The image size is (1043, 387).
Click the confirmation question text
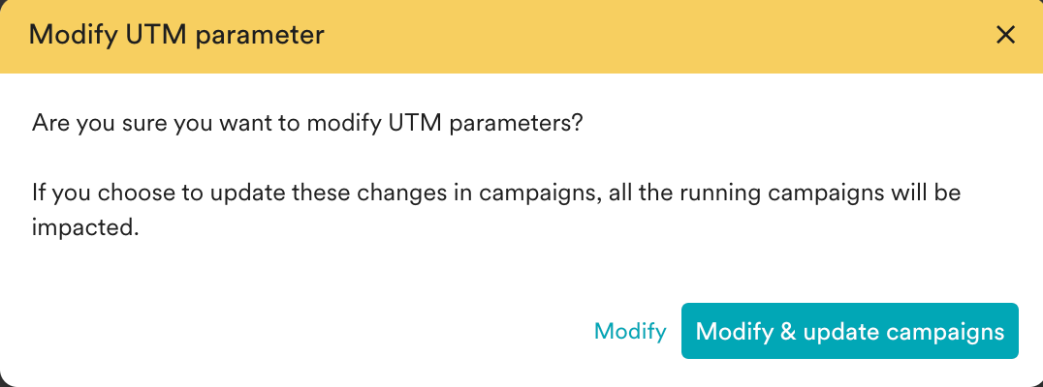307,124
